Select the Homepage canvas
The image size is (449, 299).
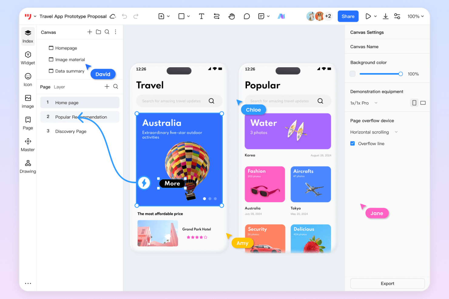click(63, 48)
